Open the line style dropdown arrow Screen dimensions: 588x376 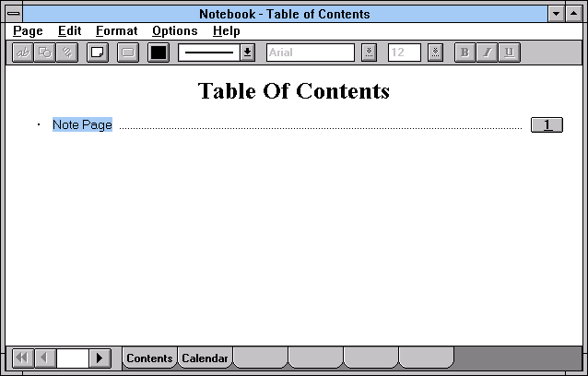pos(248,53)
